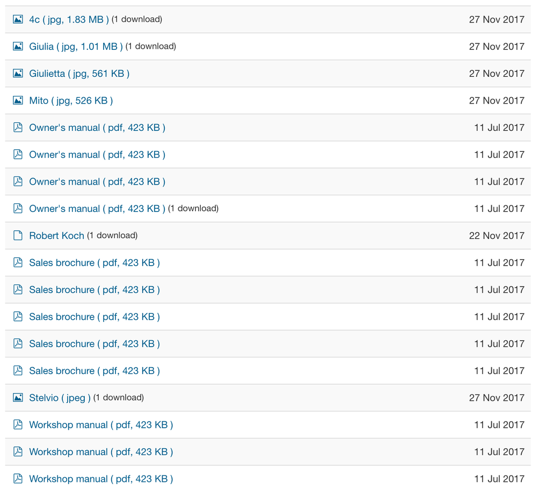
Task: Open the Mito (jpg, 526 KB) link
Action: point(71,101)
